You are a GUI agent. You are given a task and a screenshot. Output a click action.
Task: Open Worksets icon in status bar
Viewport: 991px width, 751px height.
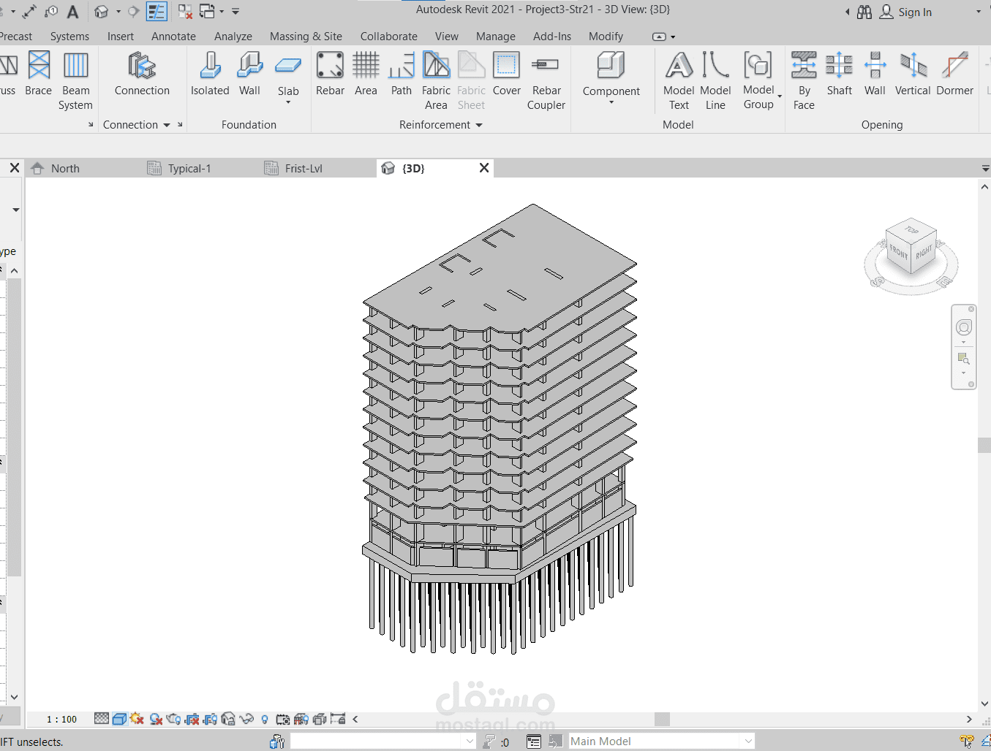click(277, 742)
